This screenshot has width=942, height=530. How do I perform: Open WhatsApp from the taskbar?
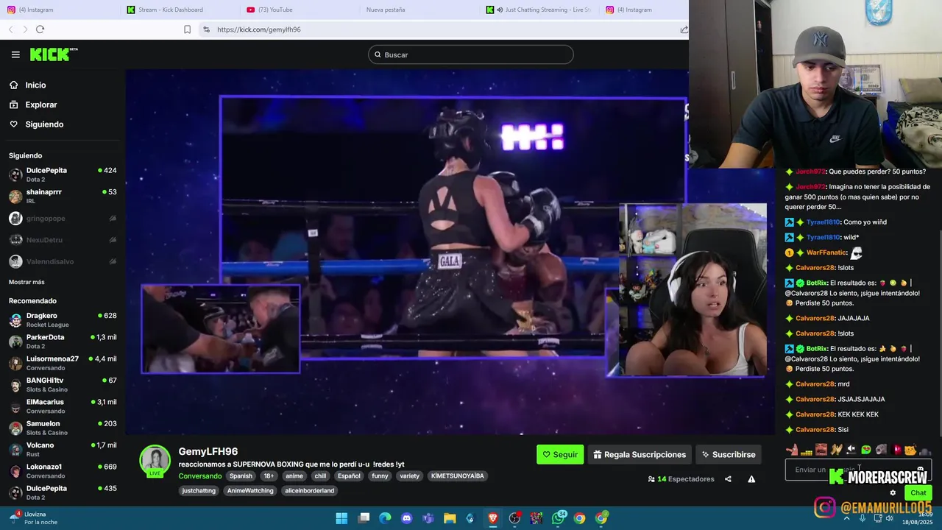558,518
